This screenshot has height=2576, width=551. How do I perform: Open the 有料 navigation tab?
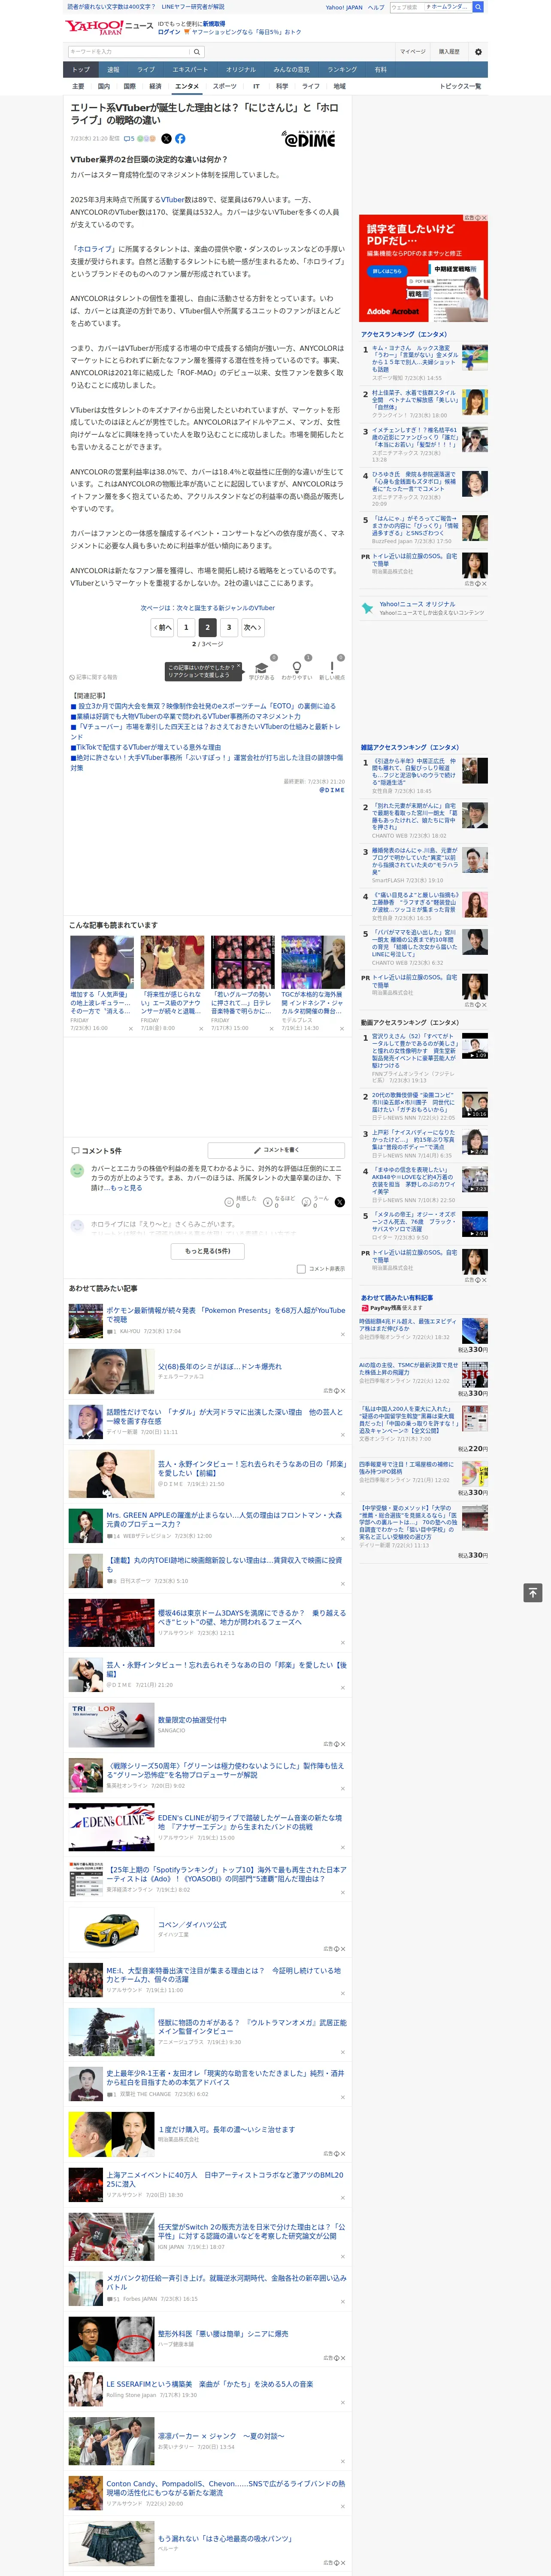(380, 69)
